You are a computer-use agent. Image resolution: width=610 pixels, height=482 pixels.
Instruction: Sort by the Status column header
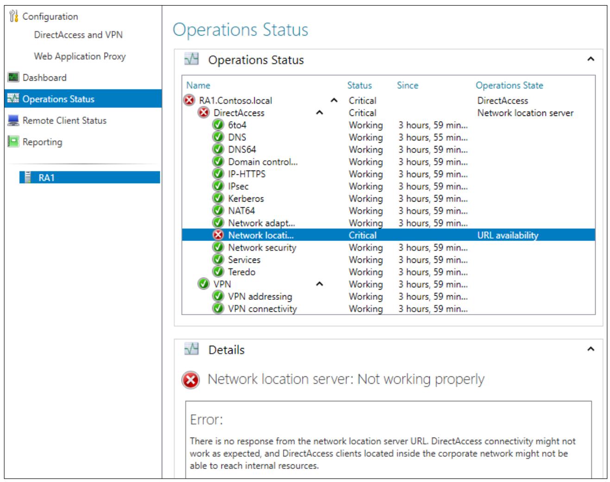[359, 85]
